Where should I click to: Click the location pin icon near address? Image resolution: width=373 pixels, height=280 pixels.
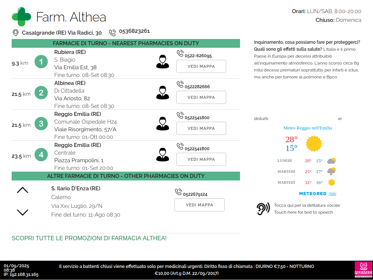(x=16, y=33)
